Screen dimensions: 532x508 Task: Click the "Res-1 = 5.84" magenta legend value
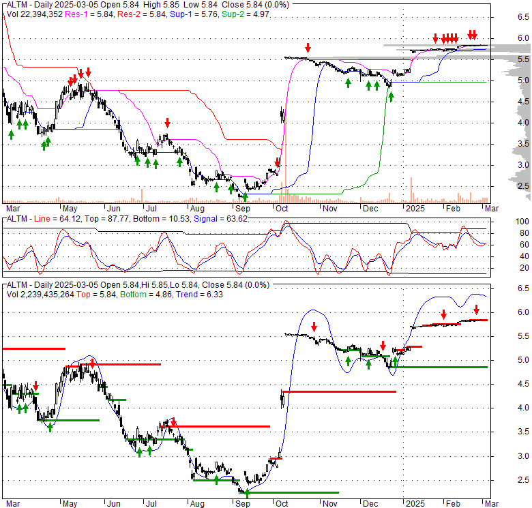click(89, 14)
